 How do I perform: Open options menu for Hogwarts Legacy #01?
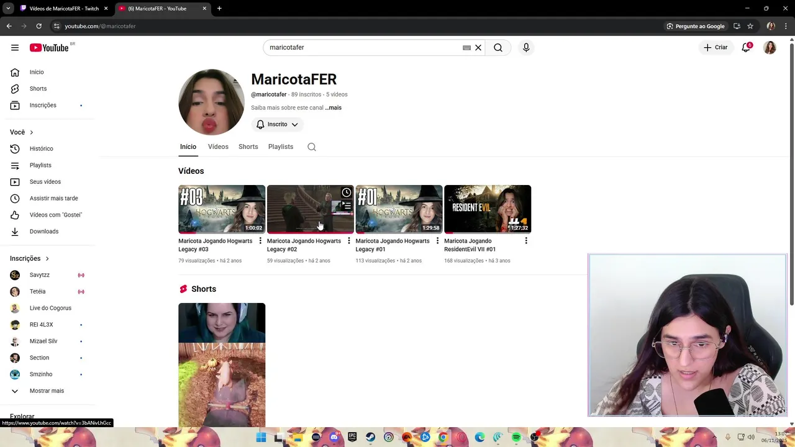tap(437, 241)
